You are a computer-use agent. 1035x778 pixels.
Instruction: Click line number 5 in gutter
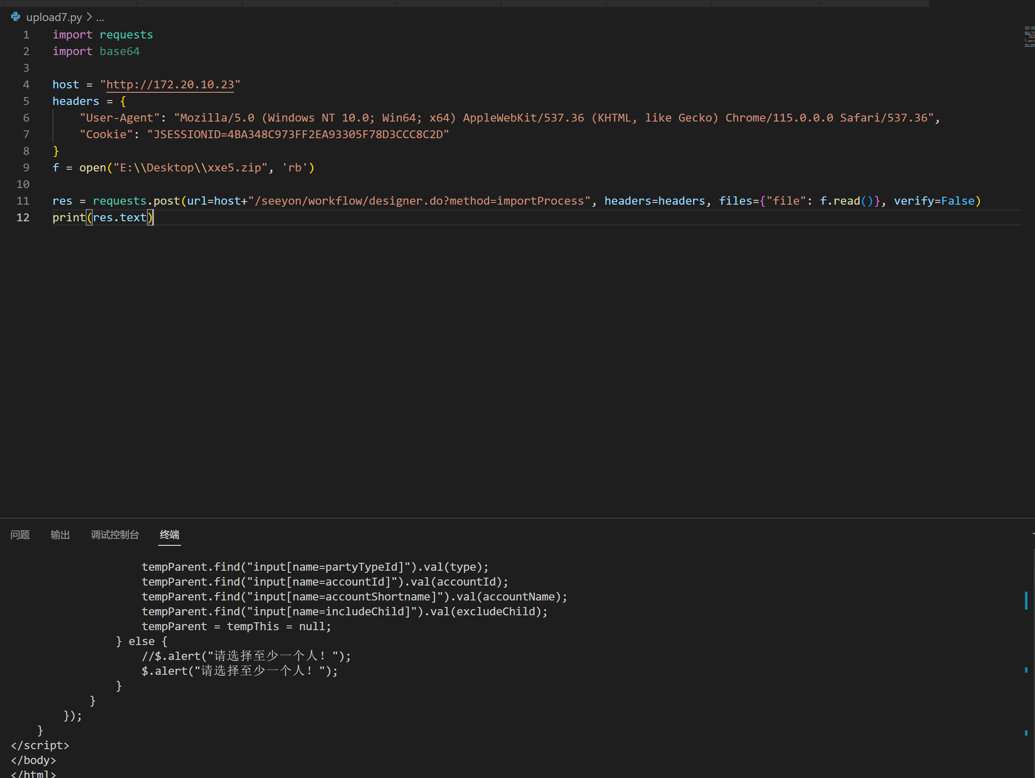[x=26, y=101]
